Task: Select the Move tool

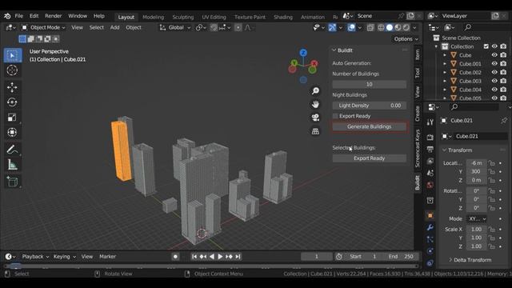Action: (x=13, y=87)
